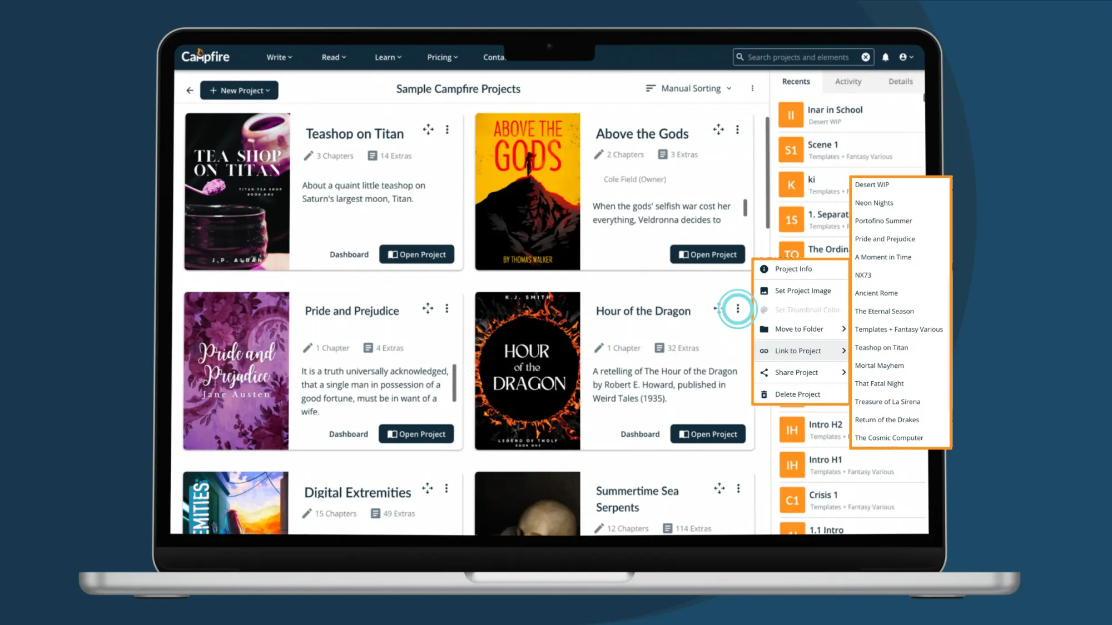Open the notifications bell
Viewport: 1112px width, 625px height.
pos(886,57)
